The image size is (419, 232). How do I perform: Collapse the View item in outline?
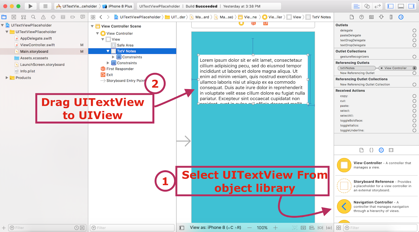103,39
